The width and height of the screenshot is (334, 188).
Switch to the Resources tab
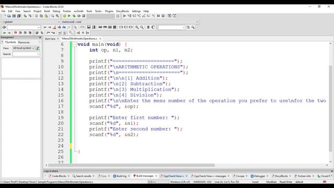click(x=24, y=42)
